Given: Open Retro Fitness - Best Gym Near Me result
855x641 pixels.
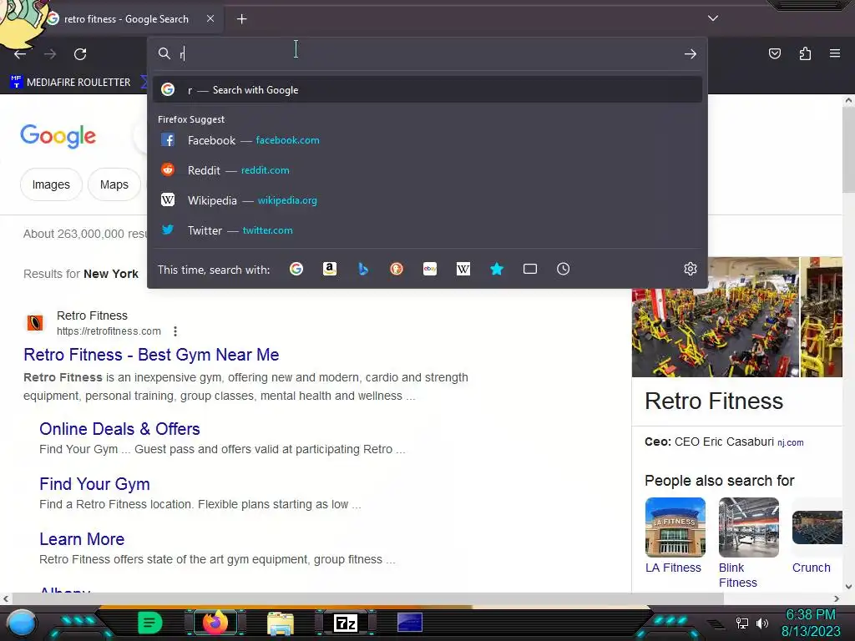Looking at the screenshot, I should pos(151,355).
